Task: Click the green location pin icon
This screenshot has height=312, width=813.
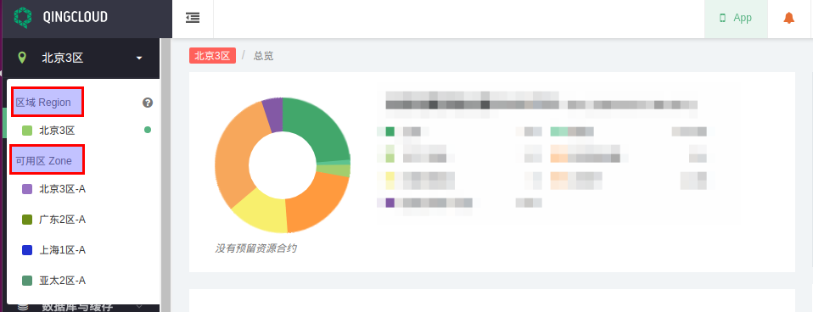Action: click(22, 58)
